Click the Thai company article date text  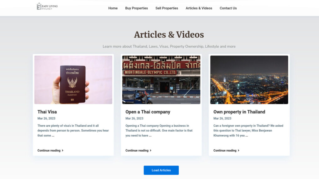134,118
